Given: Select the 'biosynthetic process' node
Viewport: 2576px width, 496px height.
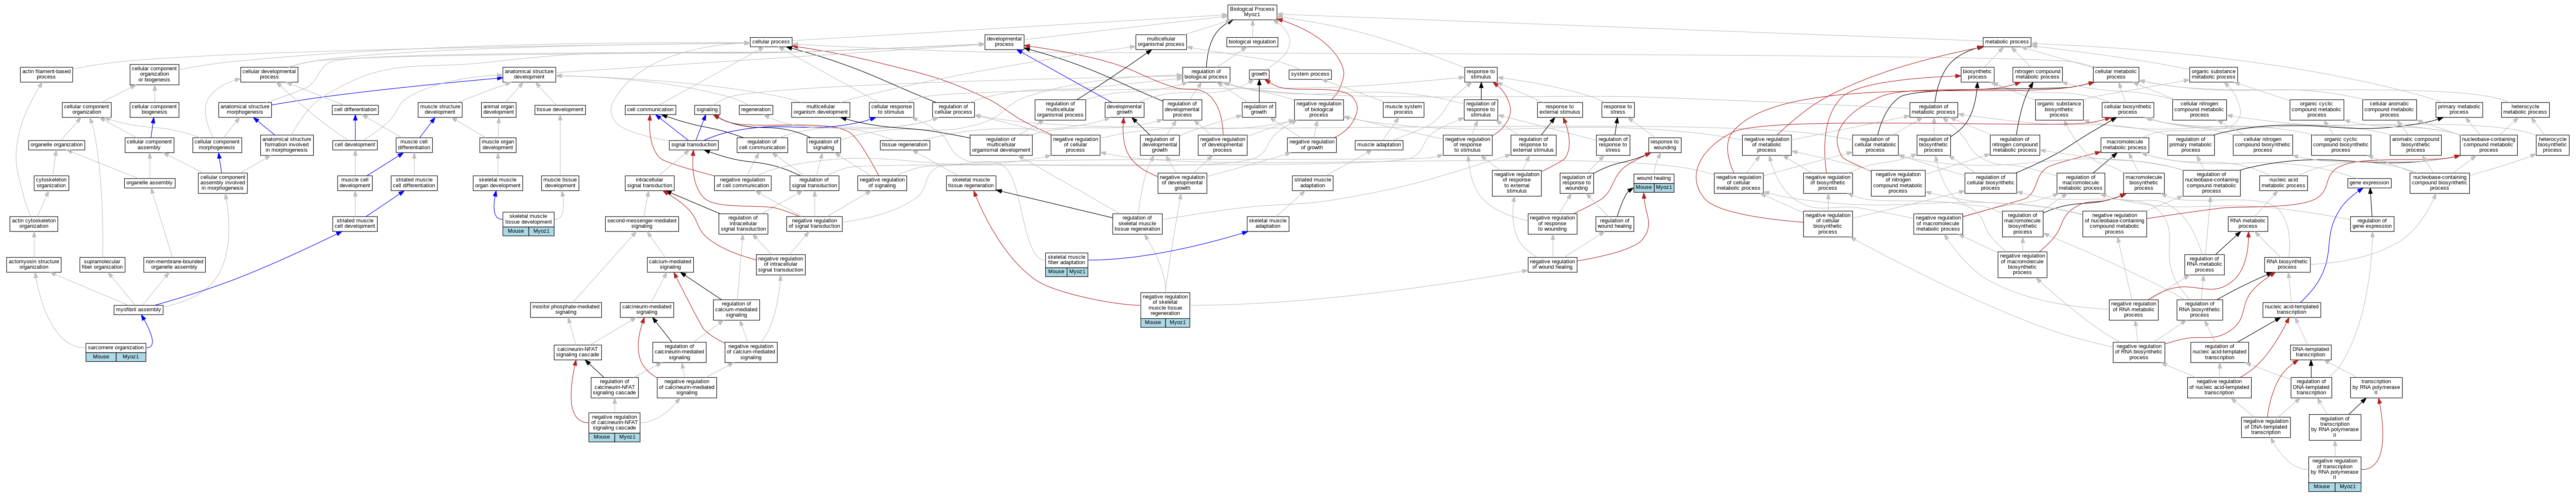Looking at the screenshot, I should click(1977, 74).
